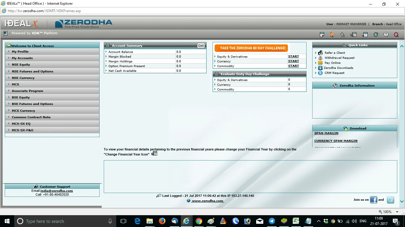405x227 pixels.
Task: Open the MCX-SX-F&O menu item
Action: click(x=52, y=130)
